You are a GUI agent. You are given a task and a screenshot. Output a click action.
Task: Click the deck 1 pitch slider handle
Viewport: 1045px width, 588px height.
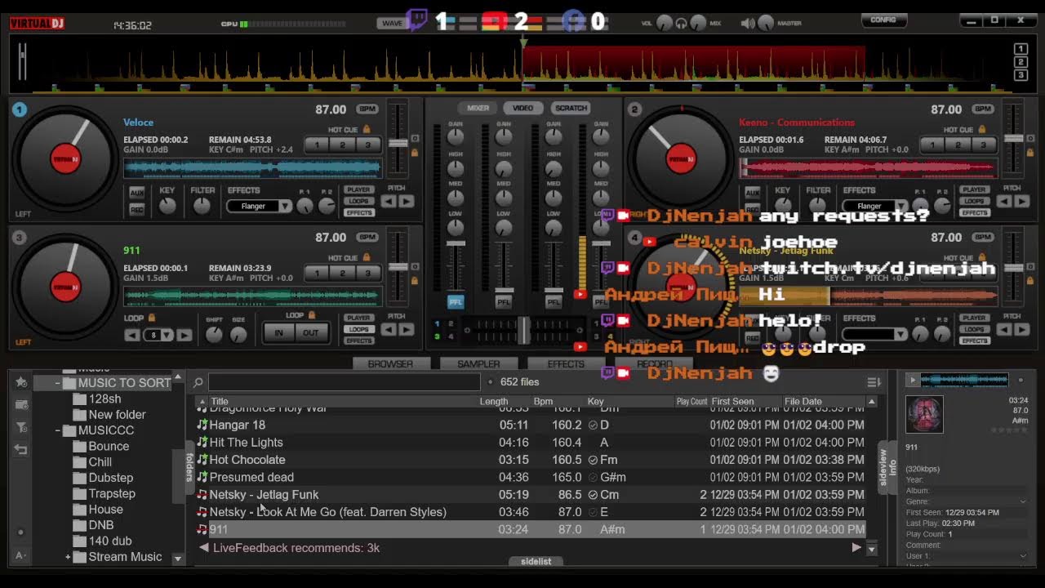click(398, 143)
